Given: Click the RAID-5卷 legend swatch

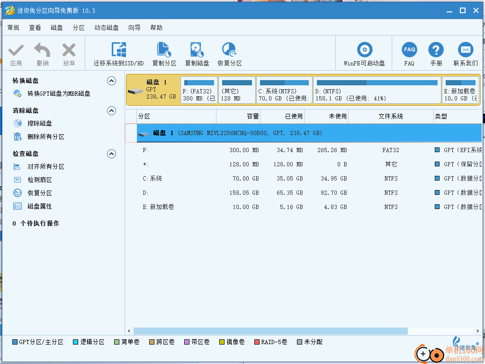Looking at the screenshot, I should tap(257, 342).
